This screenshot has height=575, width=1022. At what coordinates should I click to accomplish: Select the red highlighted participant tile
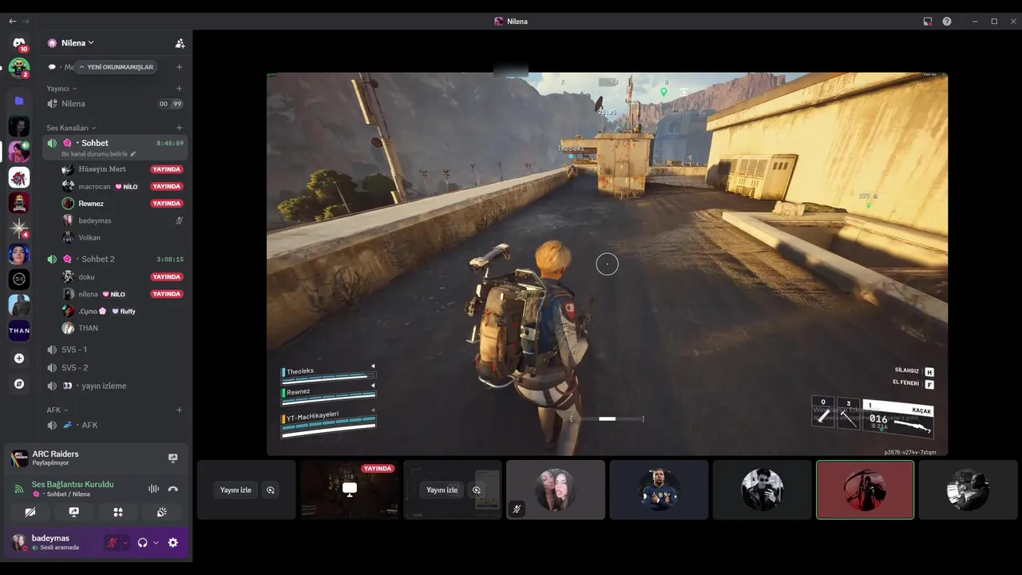tap(865, 490)
